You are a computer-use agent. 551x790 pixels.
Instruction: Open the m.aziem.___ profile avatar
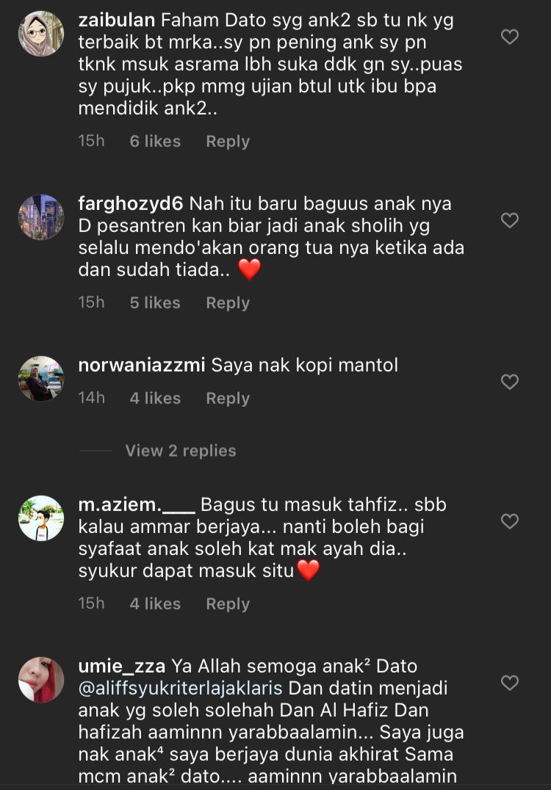pyautogui.click(x=41, y=518)
